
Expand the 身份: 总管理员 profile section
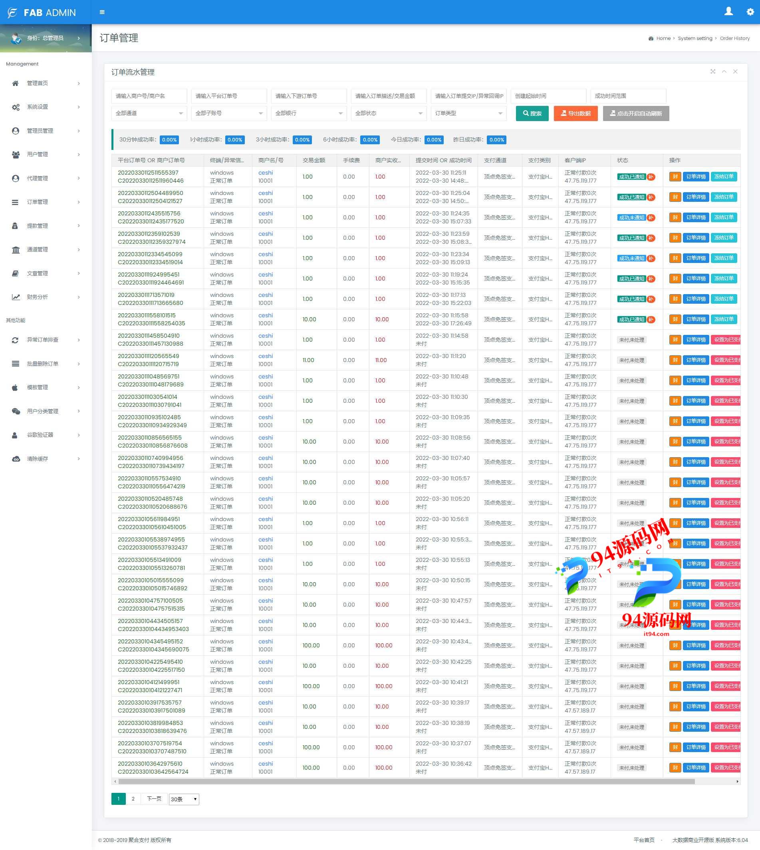tap(46, 38)
